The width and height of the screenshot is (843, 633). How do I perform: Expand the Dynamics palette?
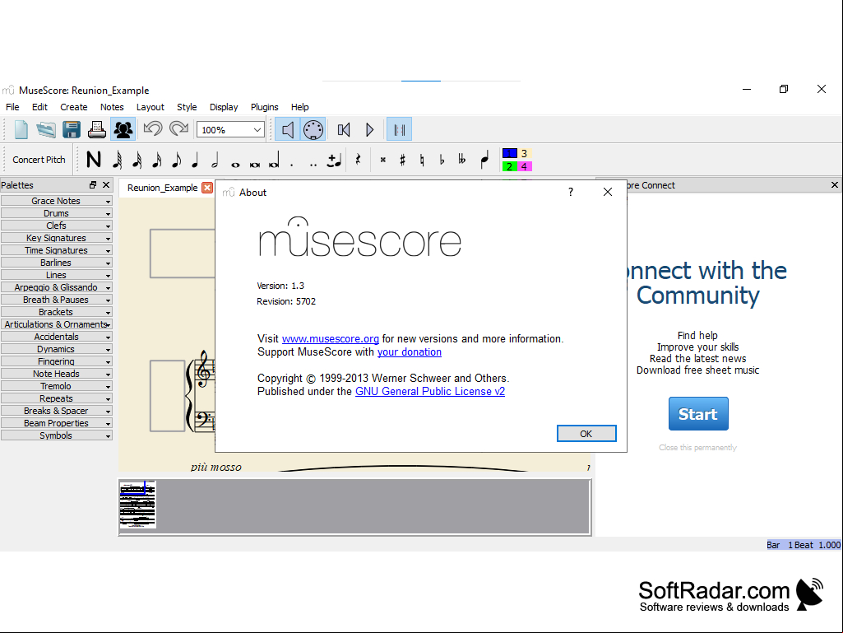tap(57, 349)
